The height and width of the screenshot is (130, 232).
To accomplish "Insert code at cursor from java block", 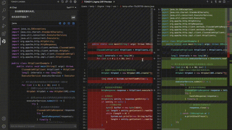I will (x=60, y=23).
